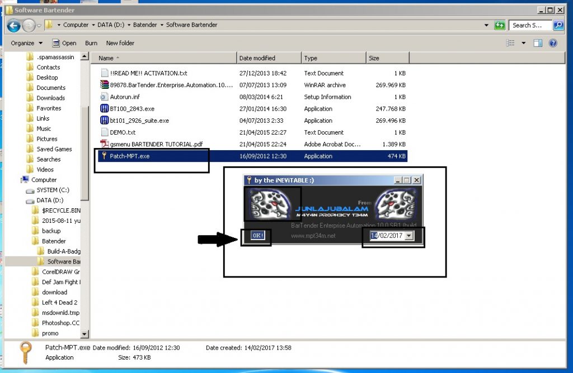This screenshot has height=373, width=573.
Task: Click the search magnifier icon
Action: (x=558, y=25)
